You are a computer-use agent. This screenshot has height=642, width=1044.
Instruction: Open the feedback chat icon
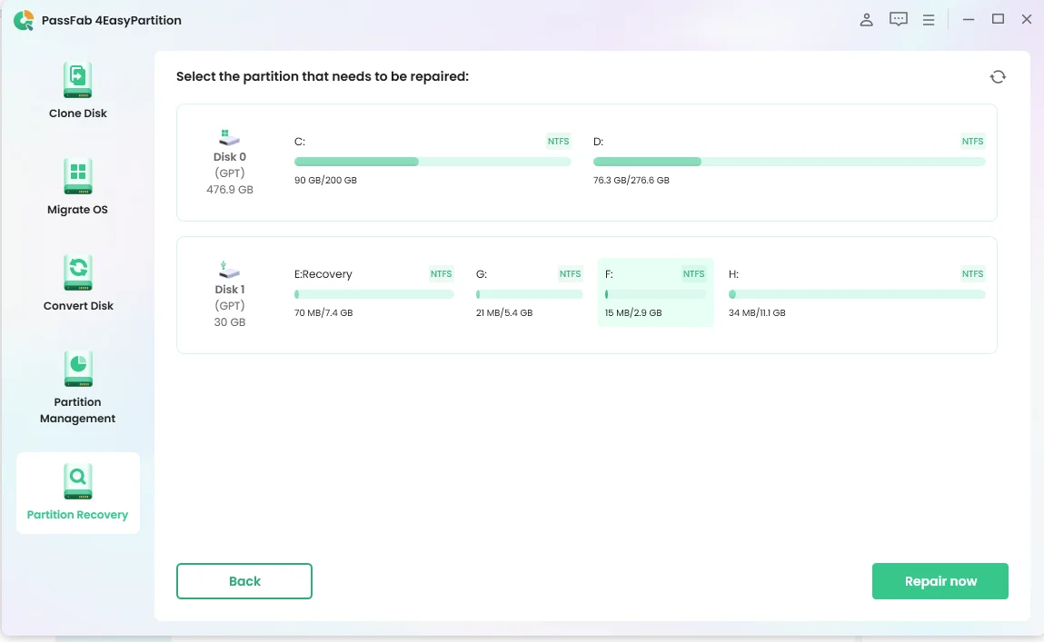click(x=898, y=20)
